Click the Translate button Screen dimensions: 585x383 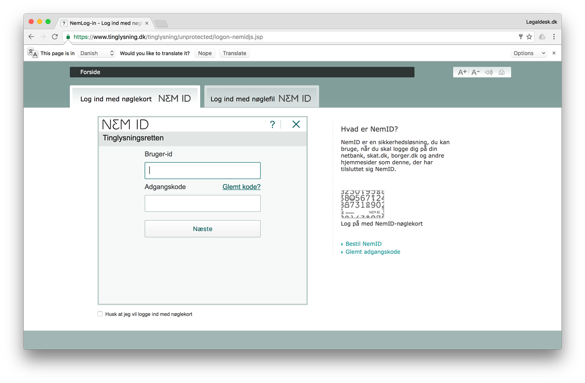pyautogui.click(x=234, y=53)
